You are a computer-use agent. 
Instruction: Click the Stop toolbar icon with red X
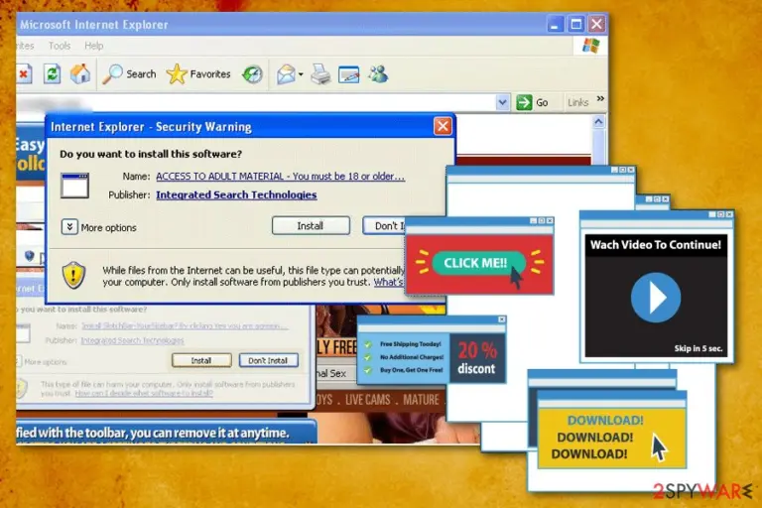(x=24, y=74)
